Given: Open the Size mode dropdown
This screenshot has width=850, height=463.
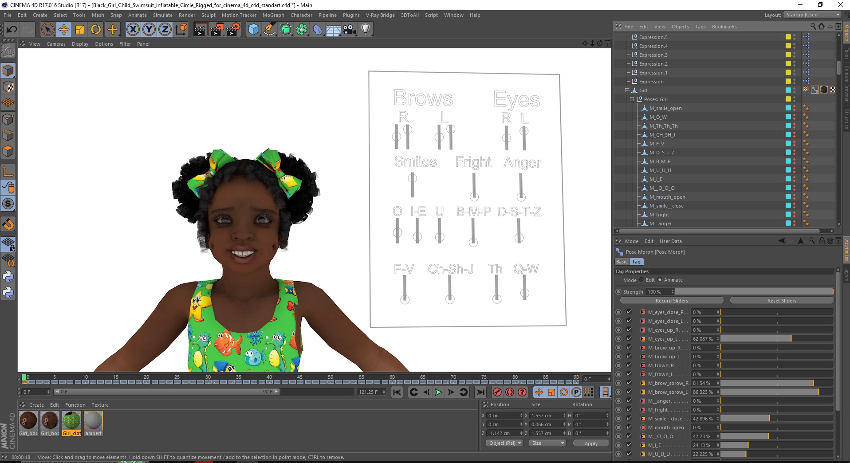Looking at the screenshot, I should [x=548, y=443].
